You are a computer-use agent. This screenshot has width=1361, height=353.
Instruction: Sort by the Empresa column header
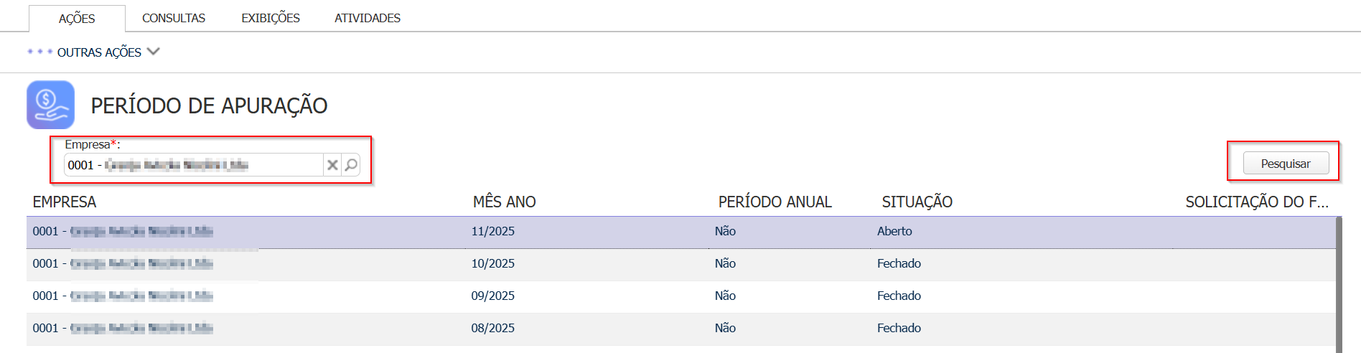click(65, 202)
